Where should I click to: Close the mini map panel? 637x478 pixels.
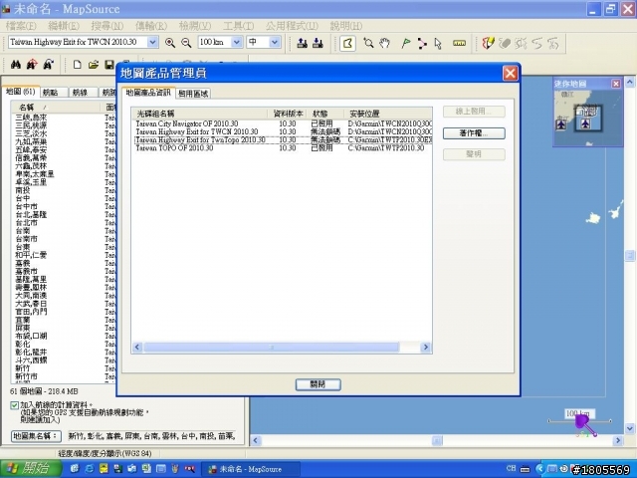(616, 84)
